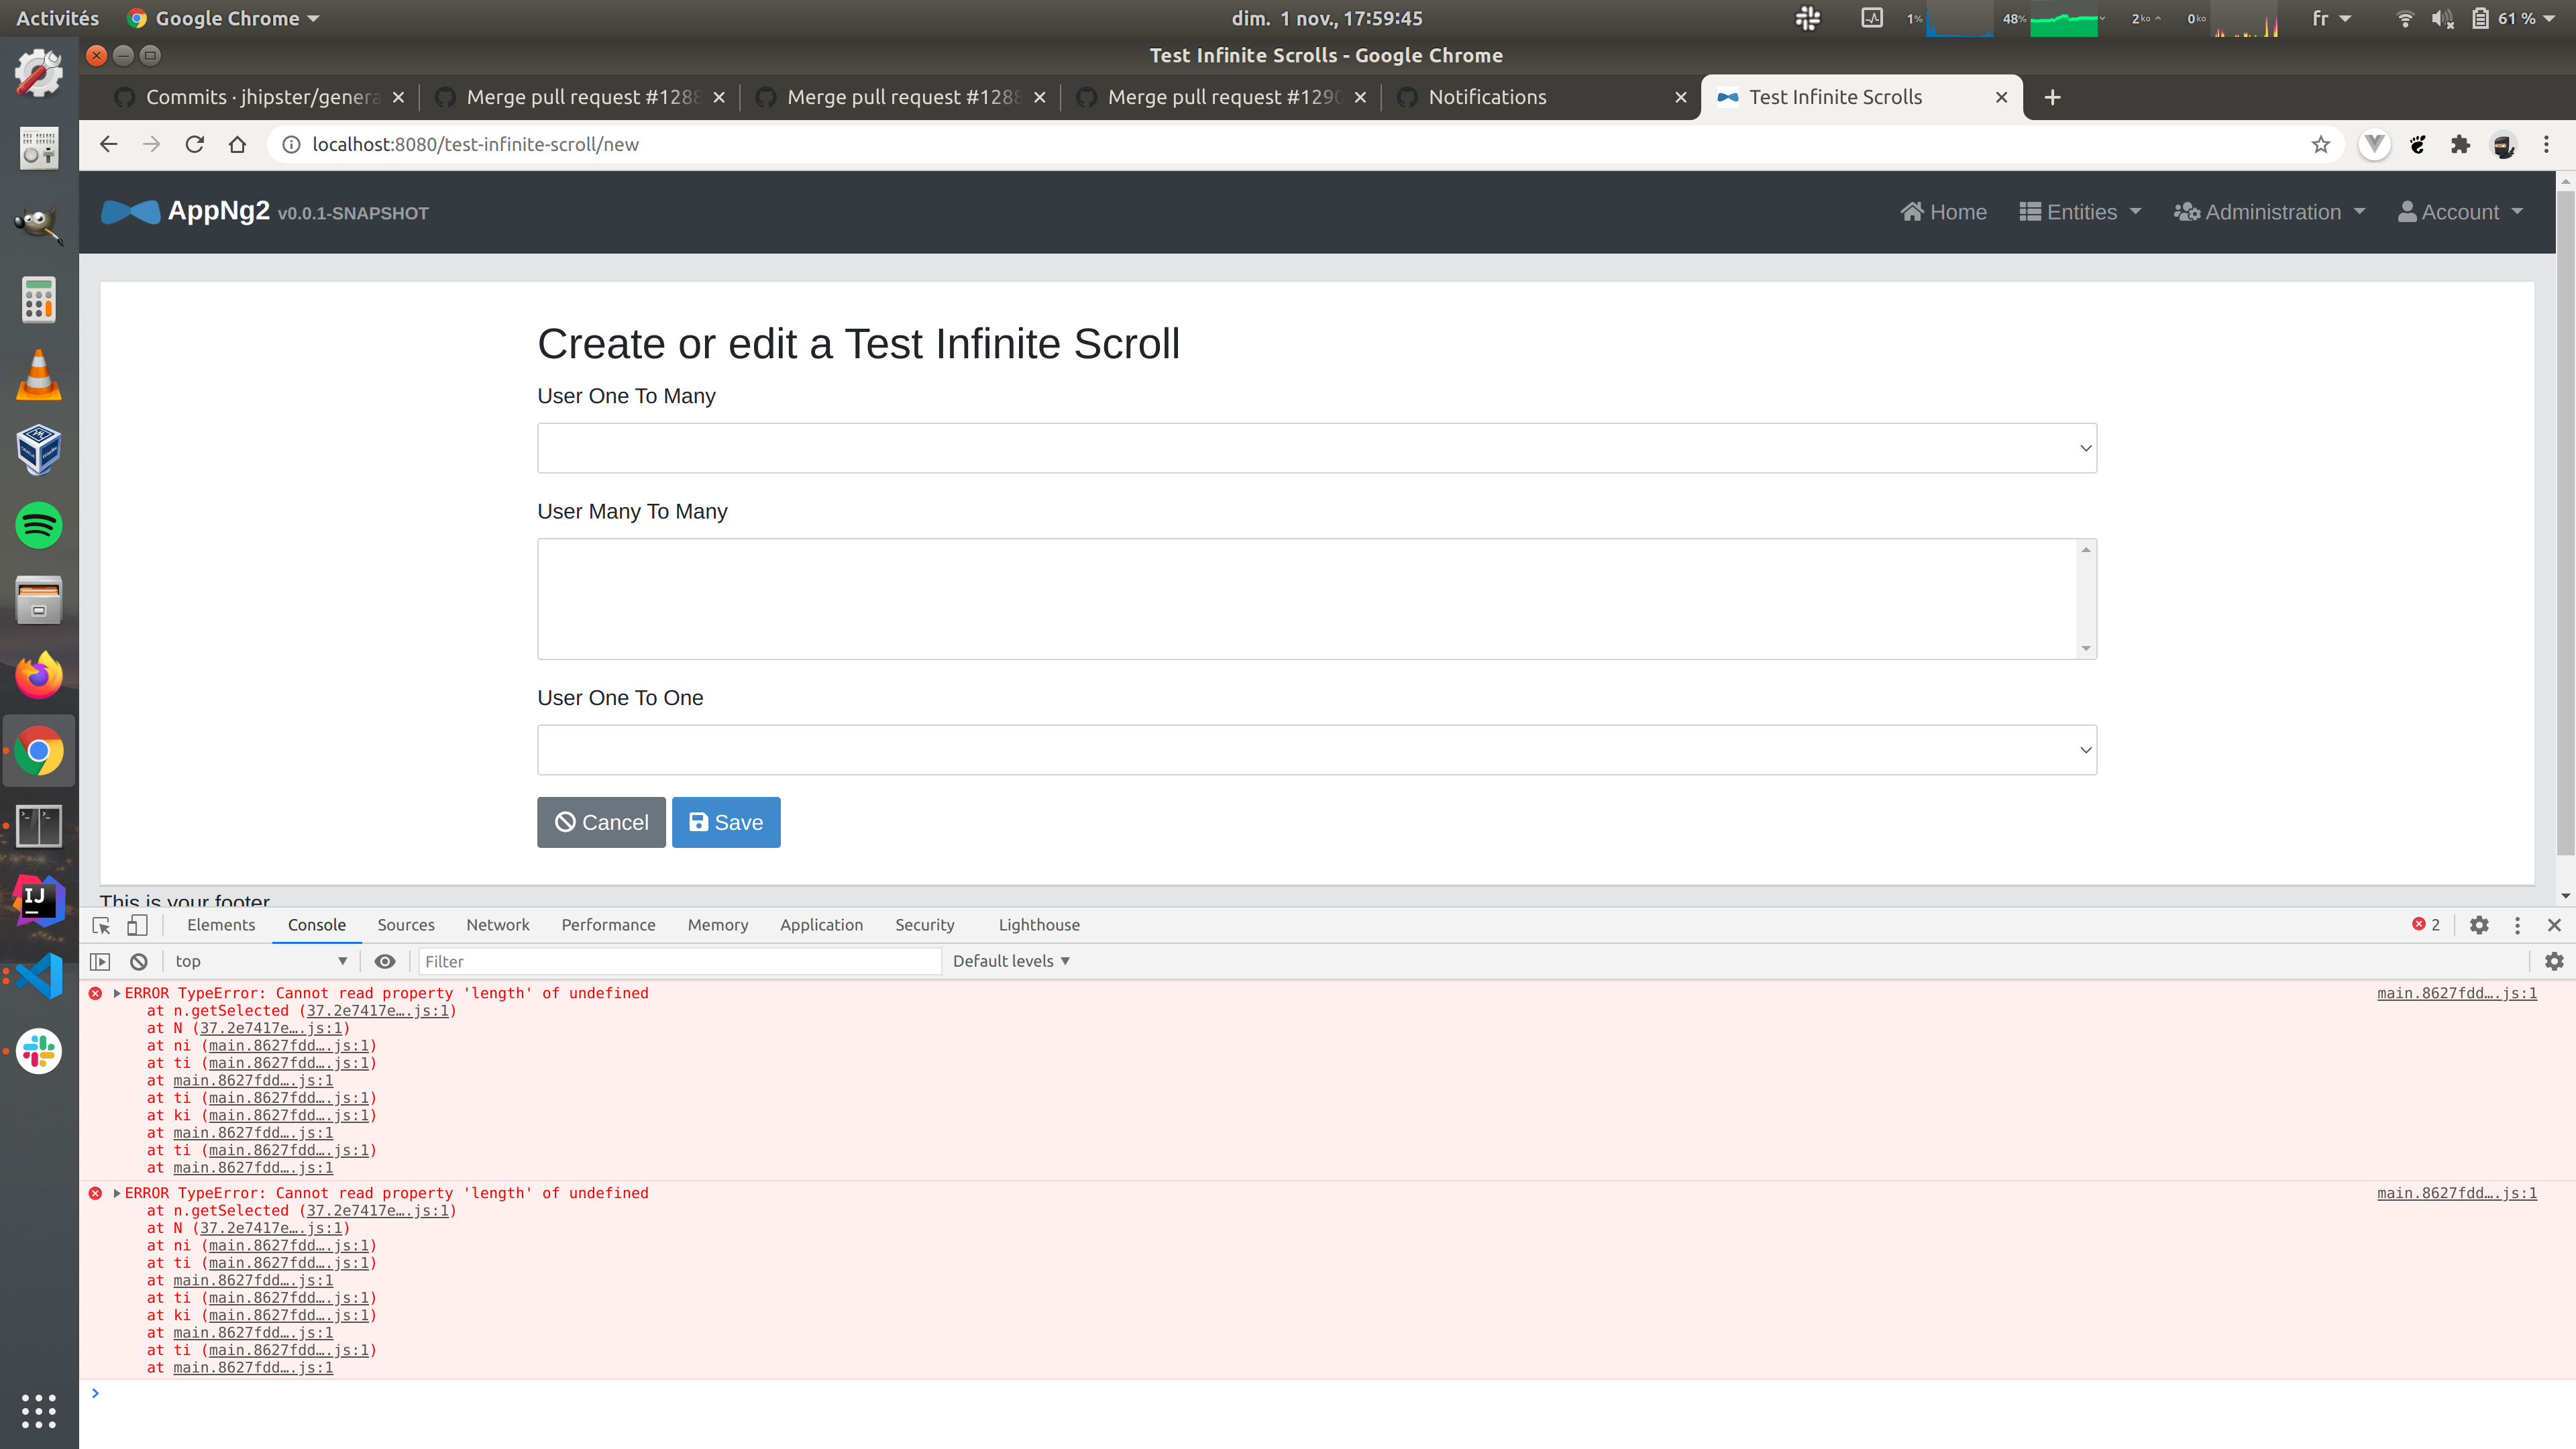Image resolution: width=2576 pixels, height=1449 pixels.
Task: Open the User One To Many dropdown
Action: point(1316,448)
